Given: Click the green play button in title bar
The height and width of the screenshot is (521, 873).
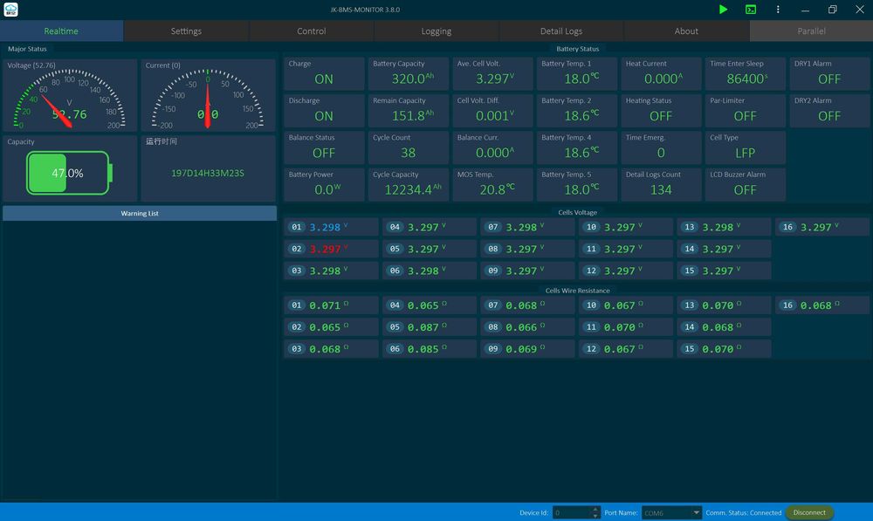Looking at the screenshot, I should [723, 10].
